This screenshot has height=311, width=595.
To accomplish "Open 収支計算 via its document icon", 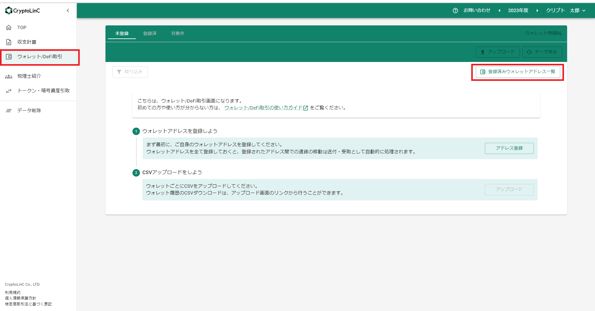I will point(9,42).
